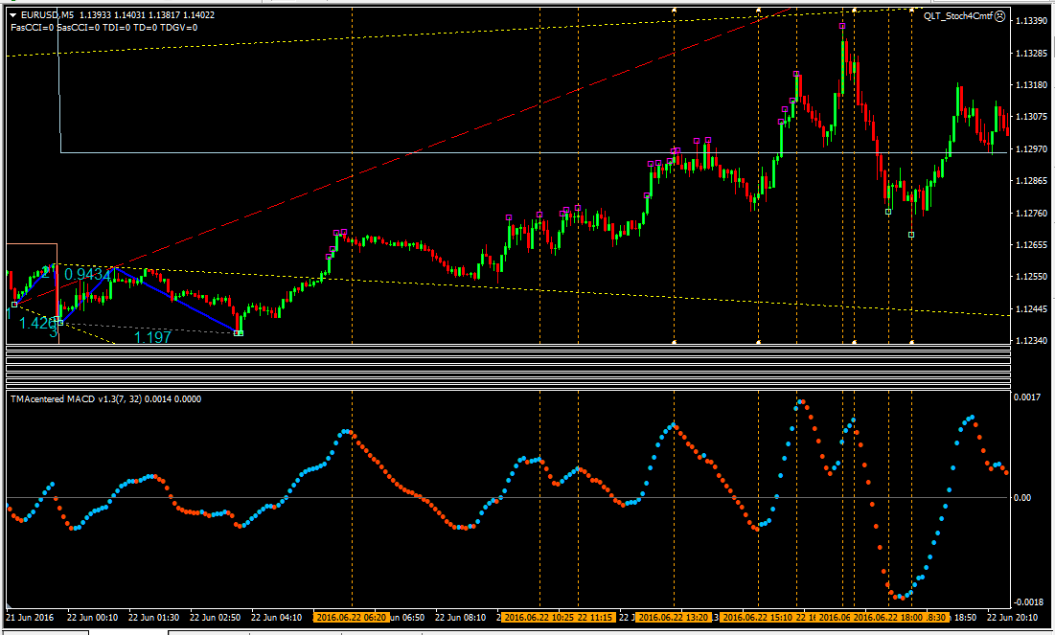Click price level 1.12970 on the scale
Screen dimensions: 1055x635
point(1031,148)
